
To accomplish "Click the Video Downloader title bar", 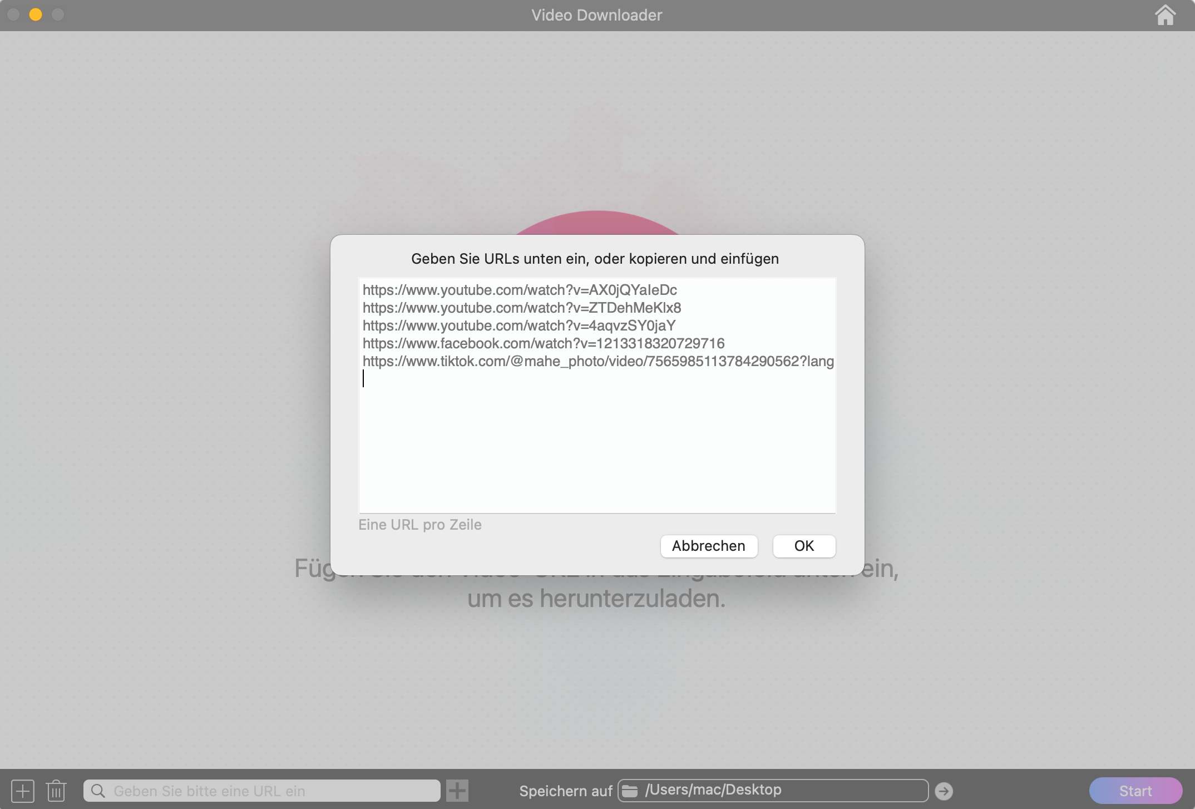I will (596, 15).
